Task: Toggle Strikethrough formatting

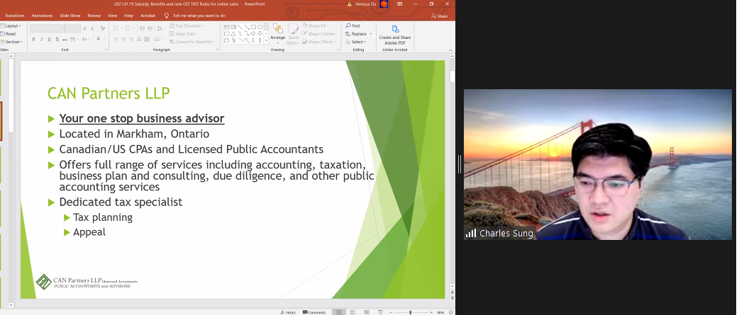Action: (65, 40)
